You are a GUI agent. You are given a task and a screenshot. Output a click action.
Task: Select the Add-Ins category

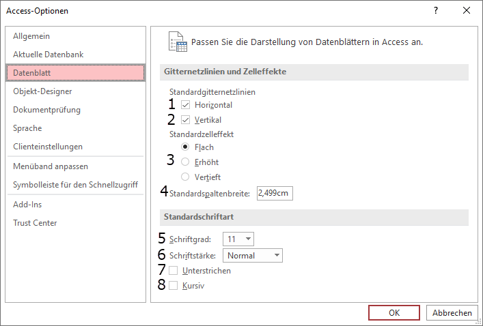(75, 205)
